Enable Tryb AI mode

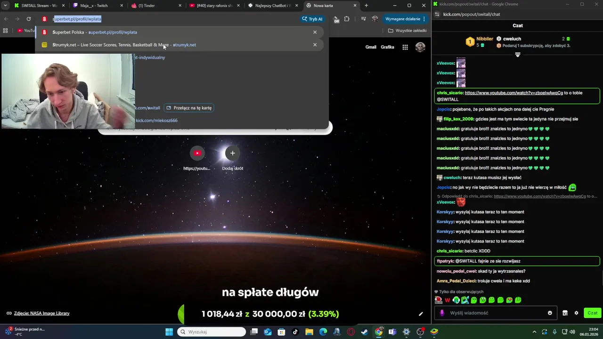coord(312,19)
